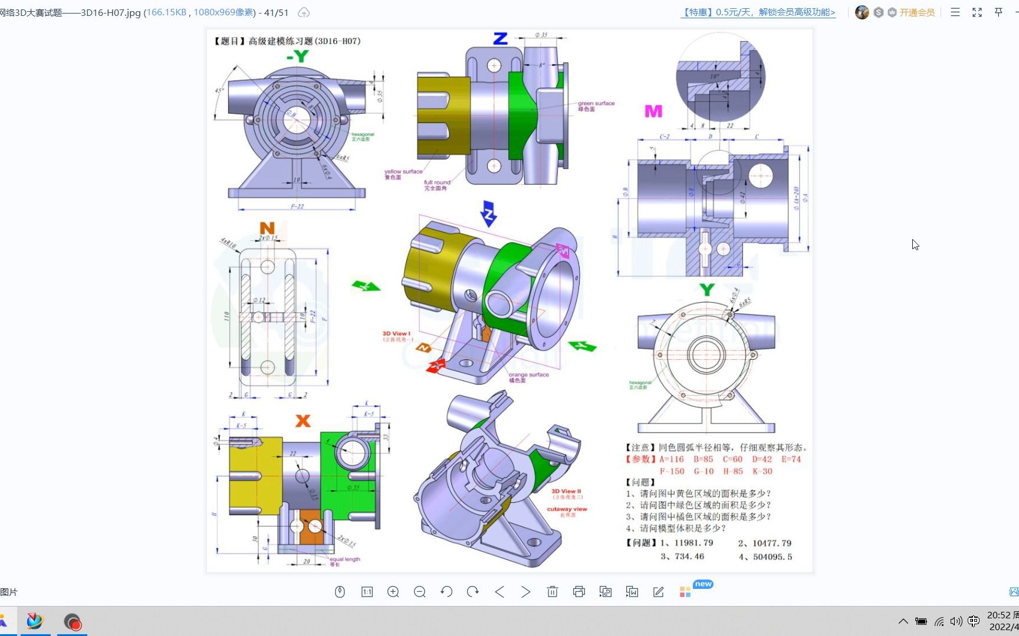Click the gray S coin badge

point(879,12)
